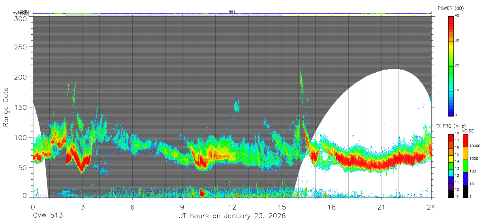
Task: Click the NOISE legend title
Action: click(467, 131)
